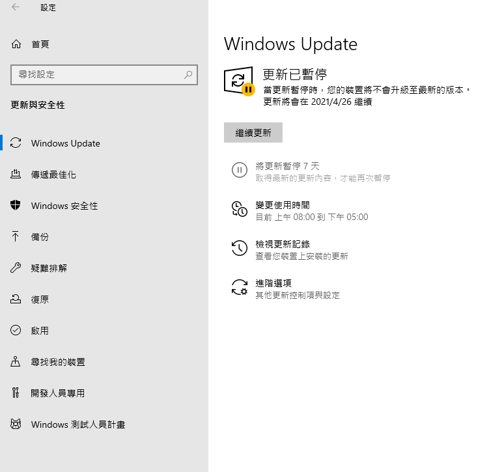Select 備份 in the sidebar
This screenshot has width=489, height=472.
(x=104, y=236)
